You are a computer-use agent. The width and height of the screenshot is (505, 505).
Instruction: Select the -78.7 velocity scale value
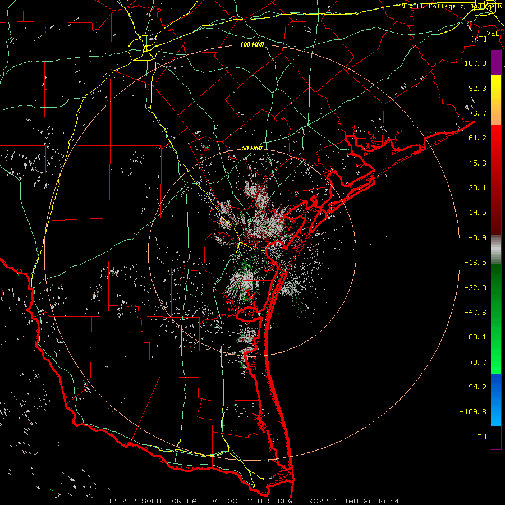[x=475, y=362]
